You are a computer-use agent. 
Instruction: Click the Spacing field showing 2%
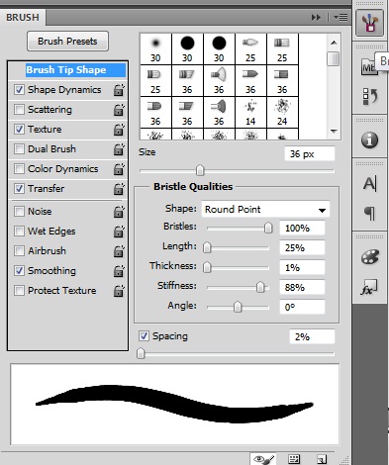312,336
